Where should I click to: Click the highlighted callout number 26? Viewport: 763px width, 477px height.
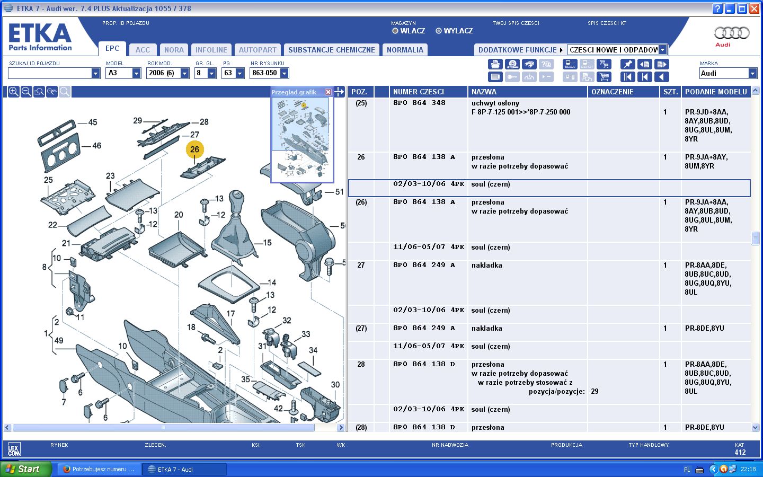[194, 149]
